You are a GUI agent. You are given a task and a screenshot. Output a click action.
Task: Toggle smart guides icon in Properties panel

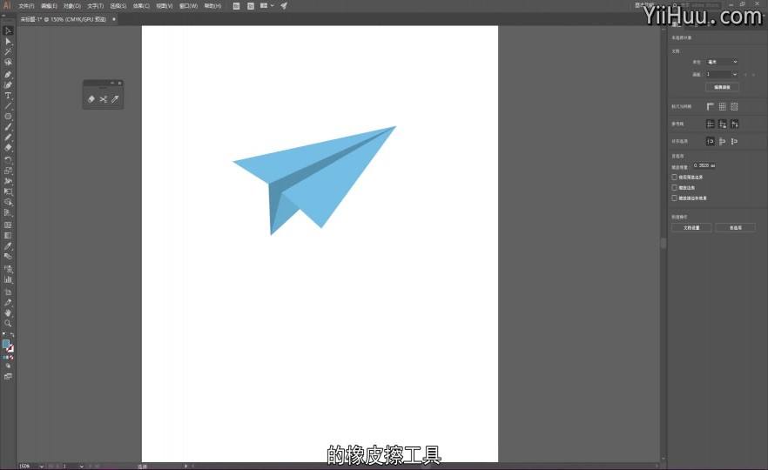(x=734, y=124)
